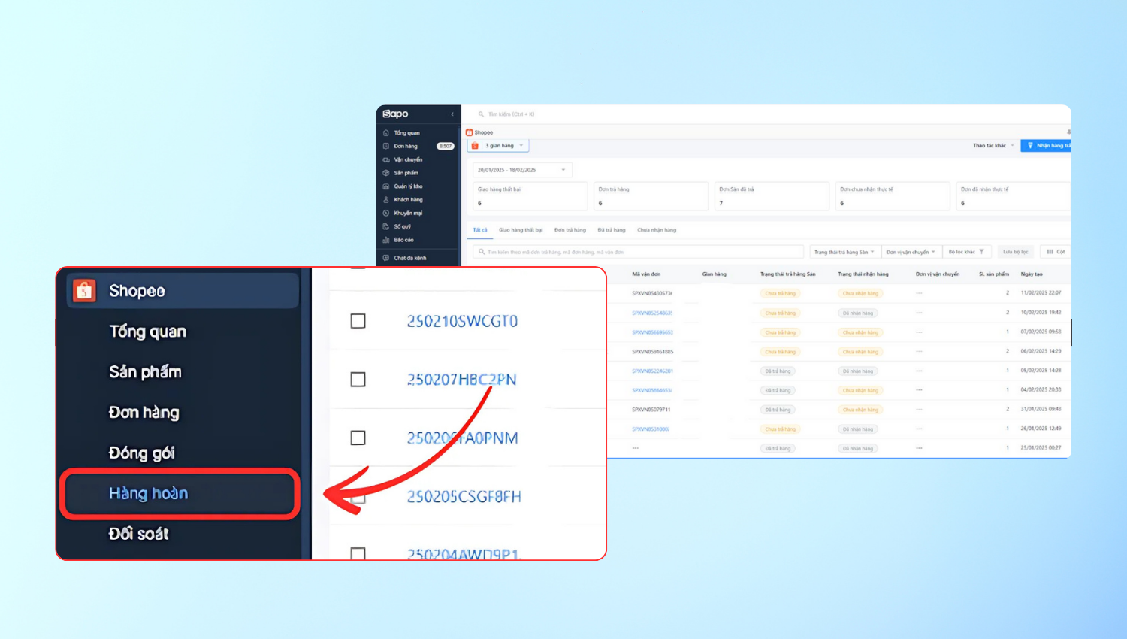Image resolution: width=1127 pixels, height=639 pixels.
Task: Tick the checkbox for order 250207HBC2PN
Action: 358,380
